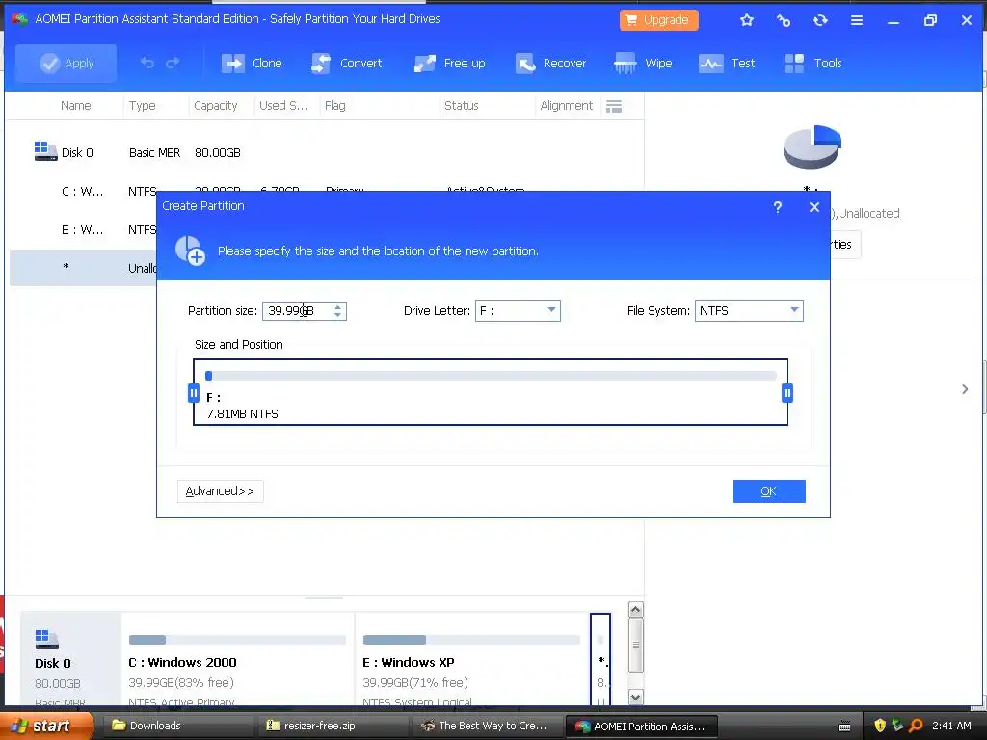Click the Name column header

point(75,106)
